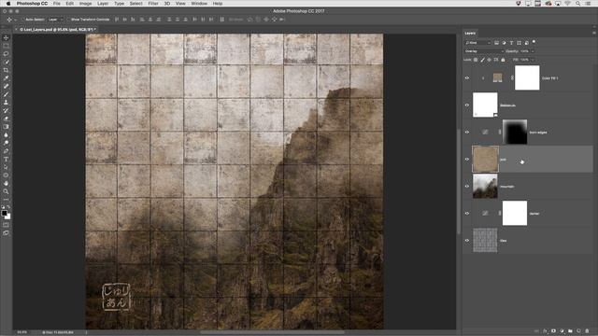The width and height of the screenshot is (598, 336).
Task: Hide the white smart object layer
Action: click(x=467, y=105)
